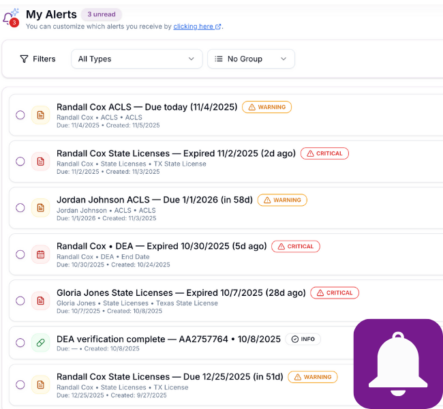Click the WARNING tag on Randall Cox ACLS
Image resolution: width=443 pixels, height=409 pixels.
(x=266, y=107)
